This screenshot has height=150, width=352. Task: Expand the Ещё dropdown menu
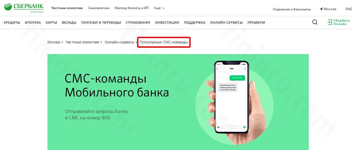159,8
